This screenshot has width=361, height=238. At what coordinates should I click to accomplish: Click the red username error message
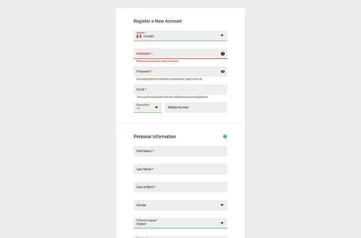[157, 61]
